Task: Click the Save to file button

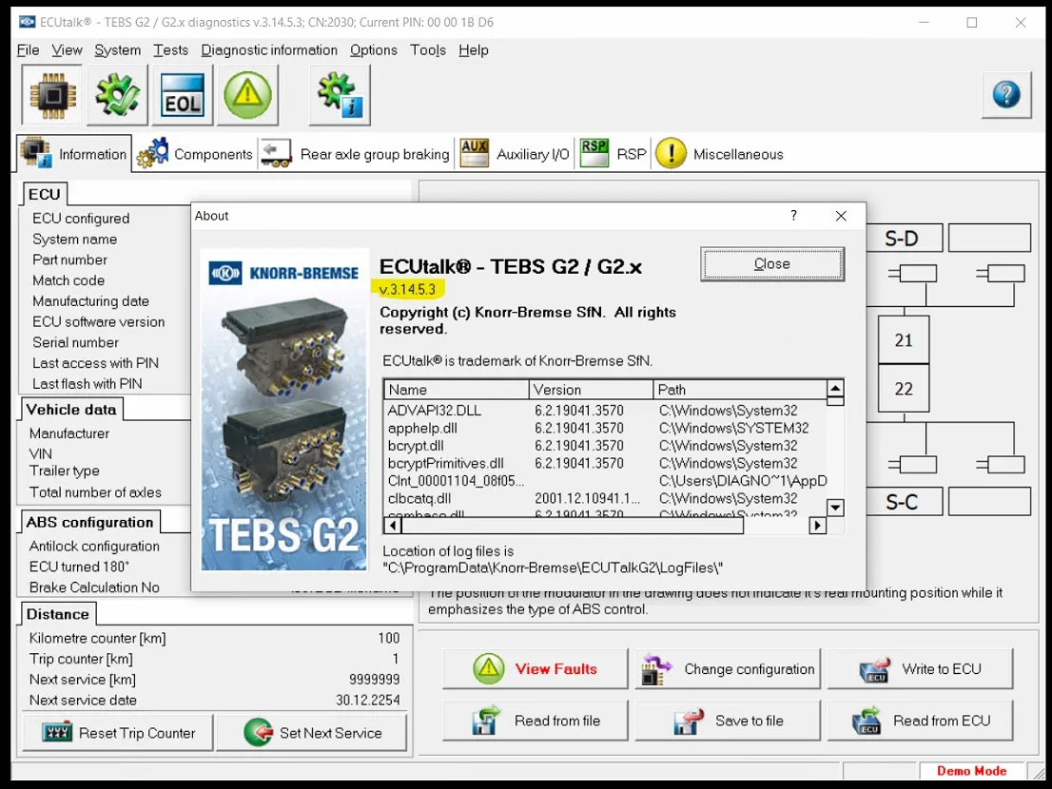Action: tap(728, 721)
